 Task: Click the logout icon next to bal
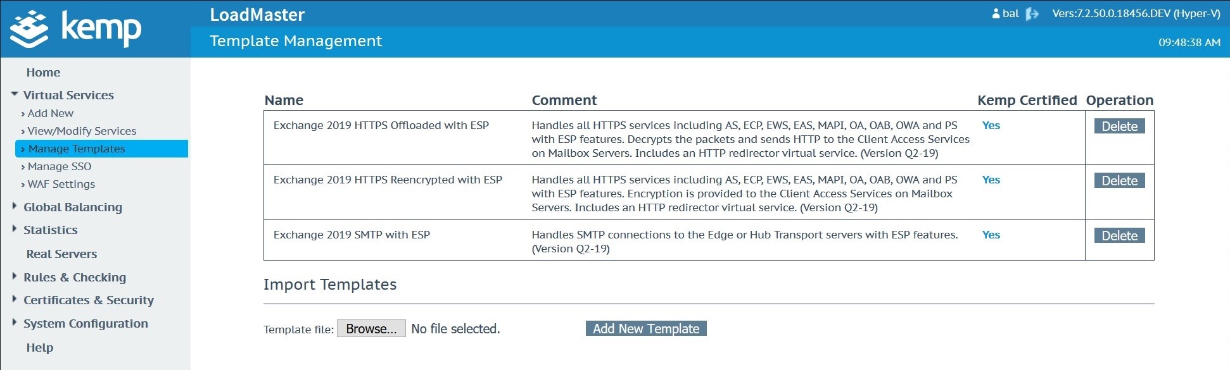point(1032,14)
